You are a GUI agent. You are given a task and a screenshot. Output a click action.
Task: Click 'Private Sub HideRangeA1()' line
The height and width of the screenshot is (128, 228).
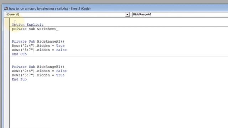coord(38,42)
